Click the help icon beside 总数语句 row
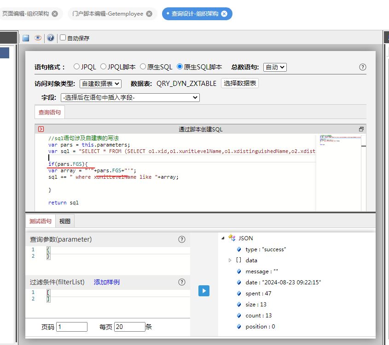This screenshot has width=389, height=345. pos(362,67)
